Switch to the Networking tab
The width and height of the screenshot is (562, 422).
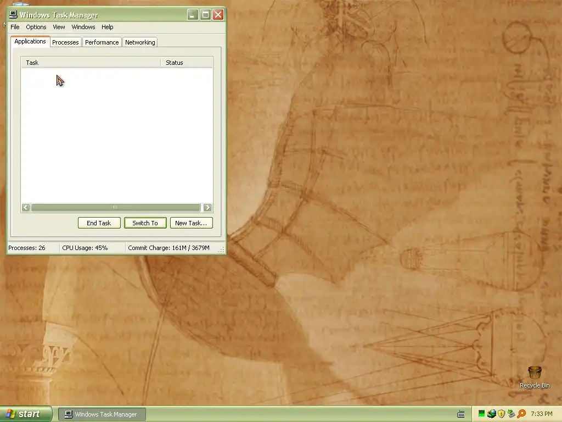click(140, 42)
